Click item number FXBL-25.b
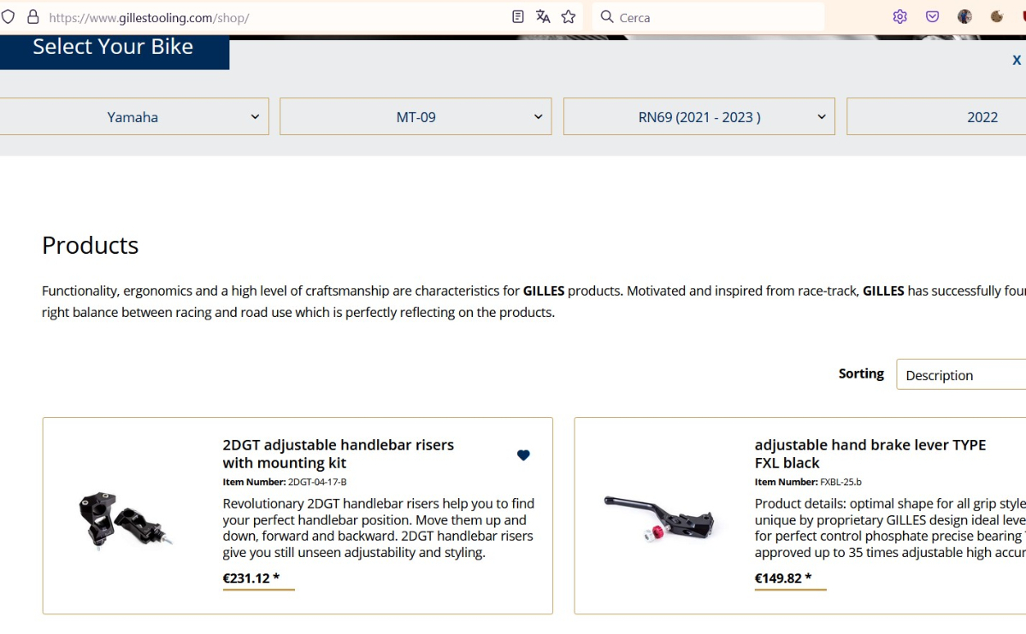Screen dimensions: 1026x634 840,482
